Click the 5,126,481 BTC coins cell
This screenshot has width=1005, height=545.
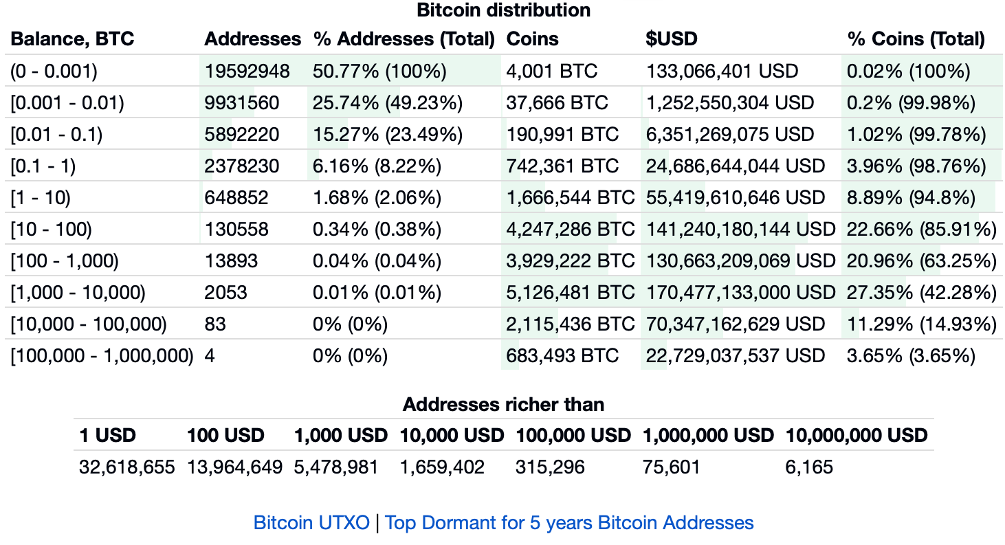click(571, 293)
